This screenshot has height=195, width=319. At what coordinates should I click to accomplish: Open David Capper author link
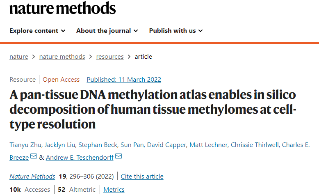tap(166, 145)
